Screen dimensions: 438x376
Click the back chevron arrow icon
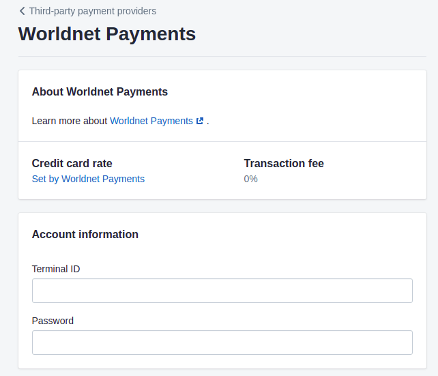tap(23, 11)
